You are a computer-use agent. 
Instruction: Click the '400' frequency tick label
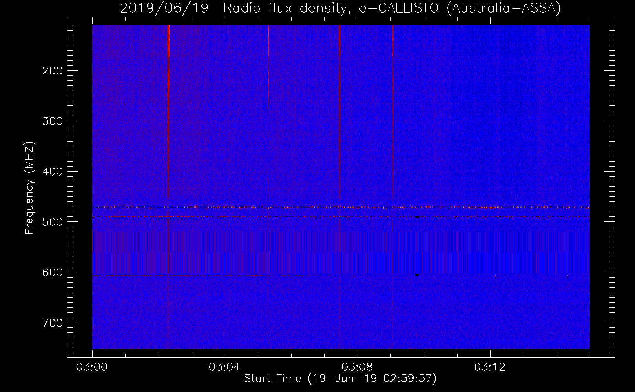click(x=52, y=172)
